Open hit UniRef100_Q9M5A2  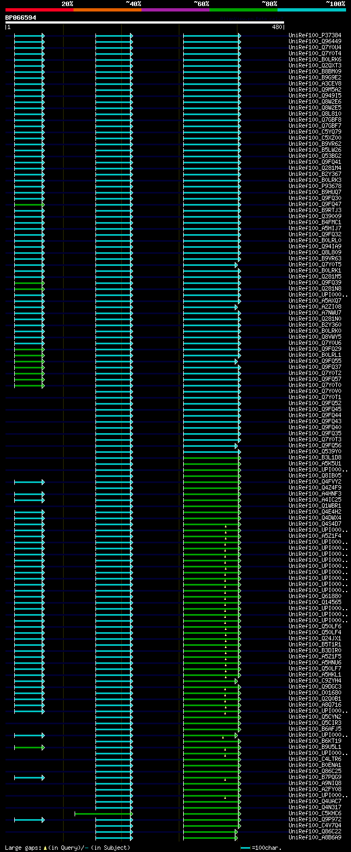pyautogui.click(x=315, y=89)
